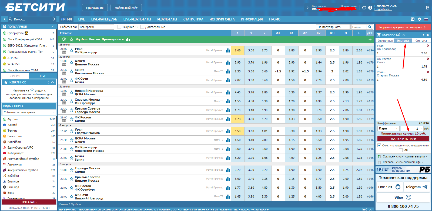The height and width of the screenshot is (211, 432).
Task: Tick the VIP checkbox in basket
Action: [x=401, y=150]
